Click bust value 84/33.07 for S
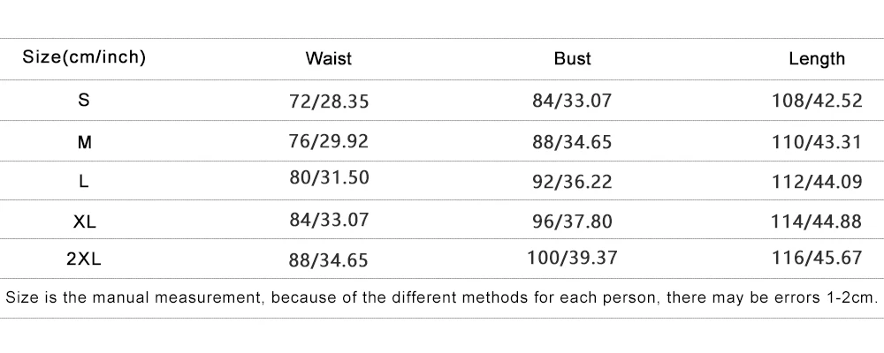Image resolution: width=884 pixels, height=353 pixels. (x=572, y=101)
